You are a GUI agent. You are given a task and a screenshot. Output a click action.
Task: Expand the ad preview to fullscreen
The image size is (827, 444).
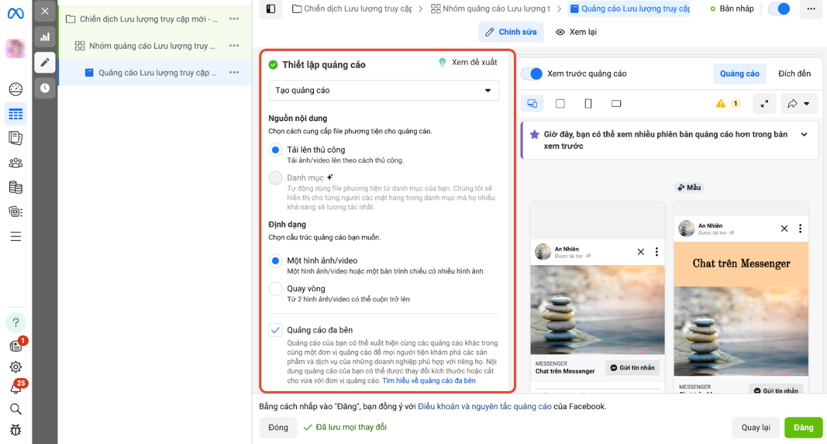coord(764,104)
